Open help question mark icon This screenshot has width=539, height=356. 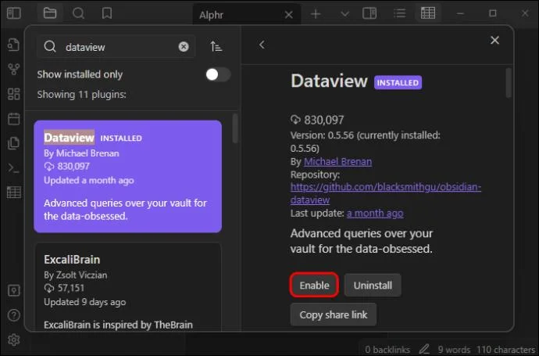(14, 315)
